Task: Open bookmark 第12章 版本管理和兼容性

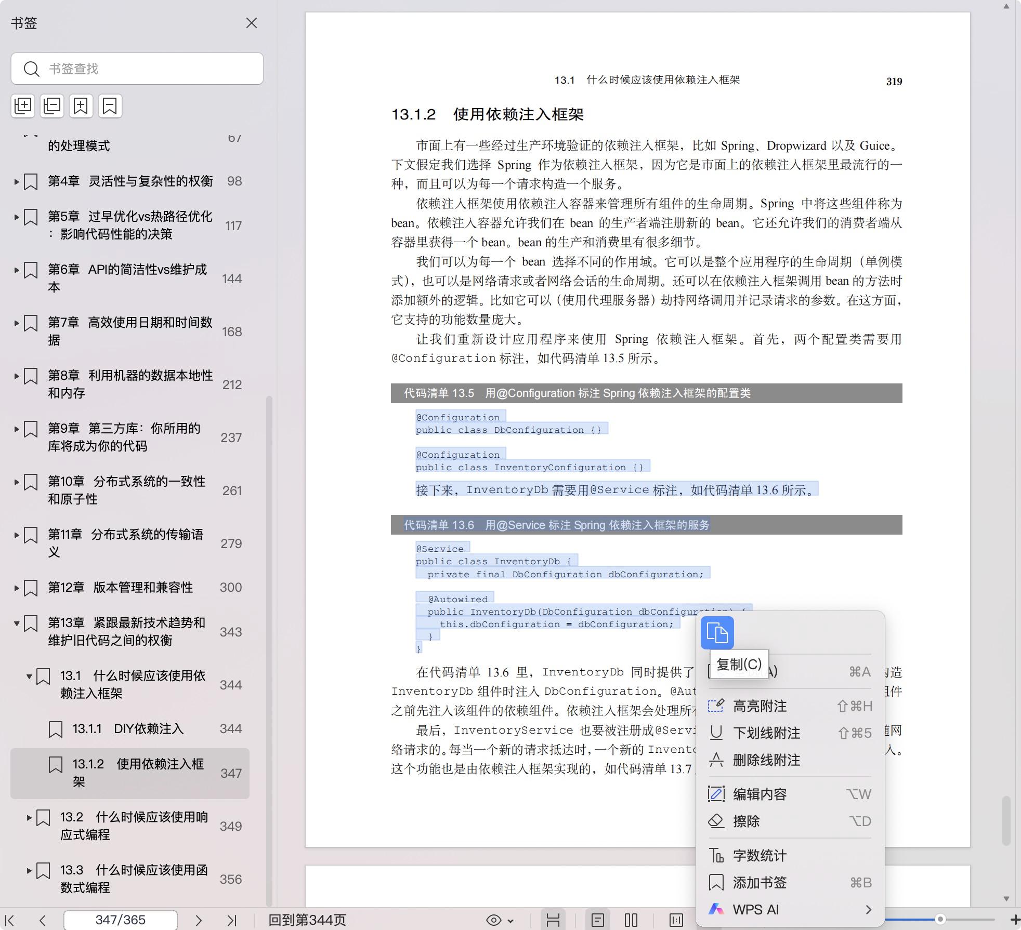Action: (121, 587)
